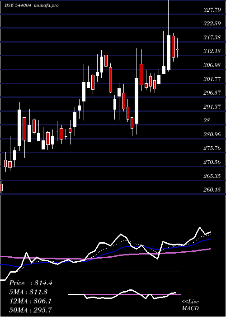Select the 280.96 price axis label
Image resolution: width=226 pixels, height=317 pixels.
[x=212, y=134]
